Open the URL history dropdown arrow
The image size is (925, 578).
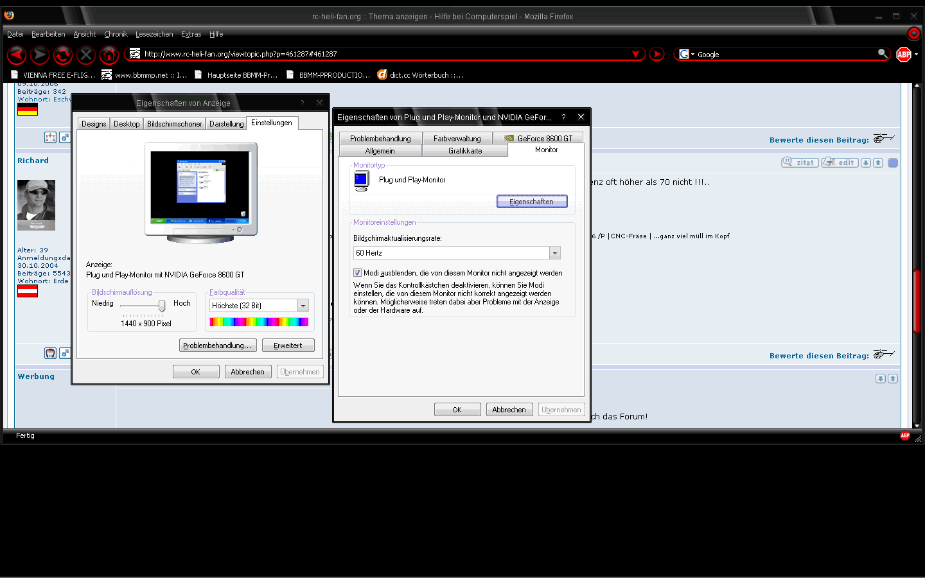click(x=635, y=55)
